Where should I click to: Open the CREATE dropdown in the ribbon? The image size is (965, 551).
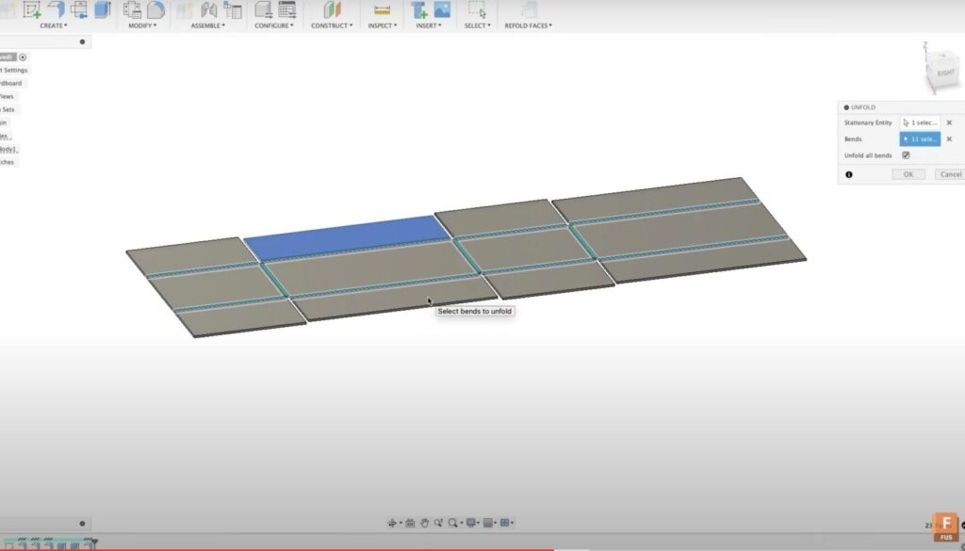52,25
